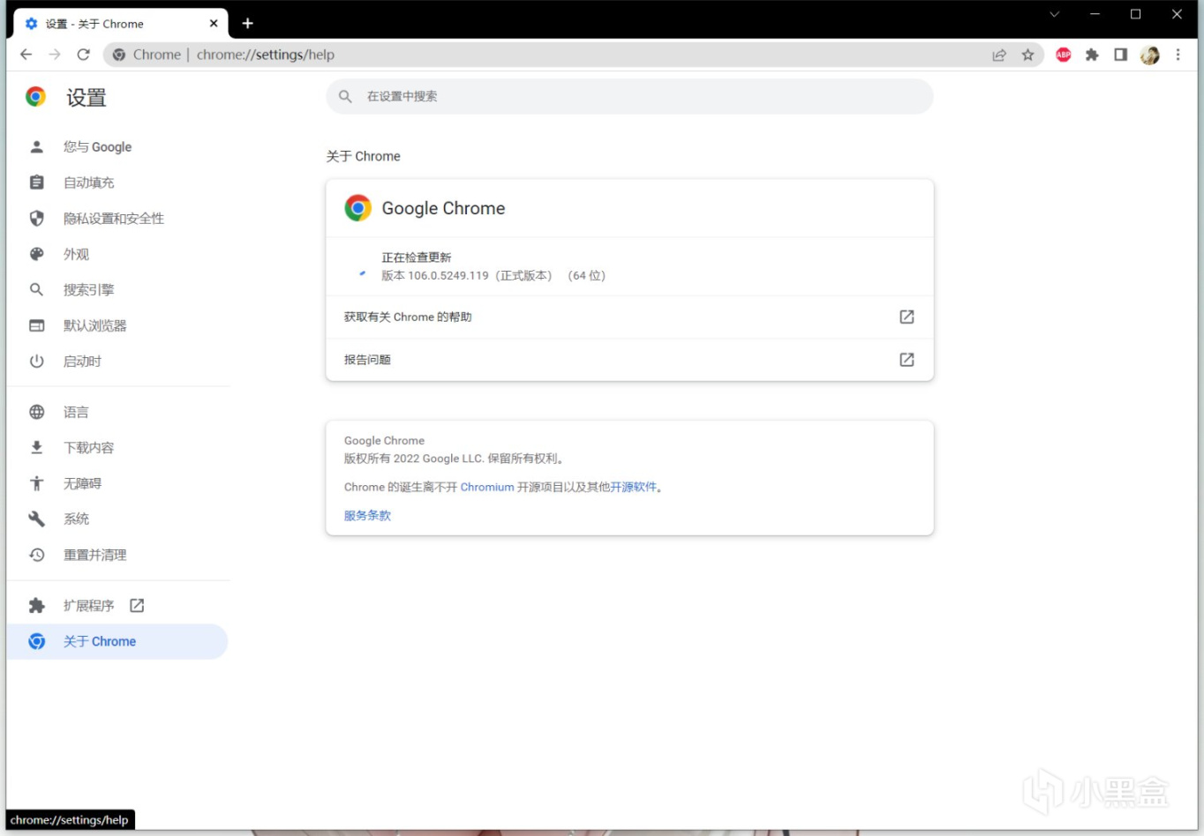Select the 下载内容 download icon entry

36,447
